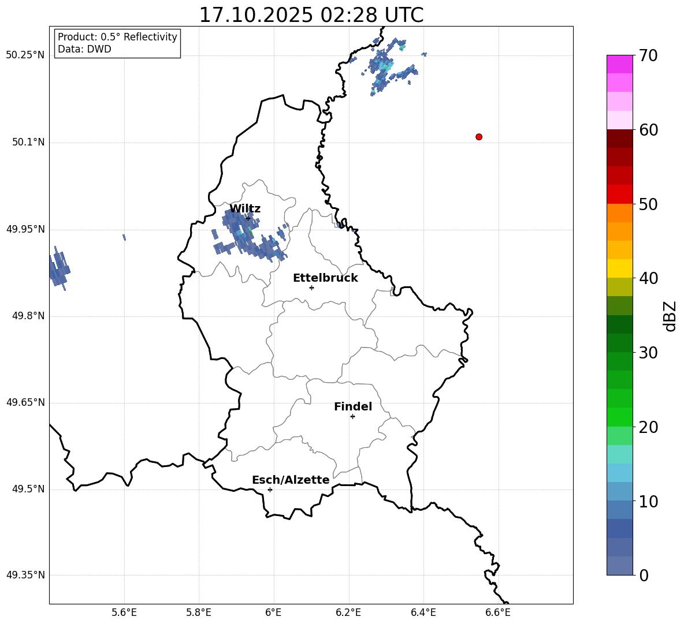Click the colorbar tick label 70

tap(648, 56)
